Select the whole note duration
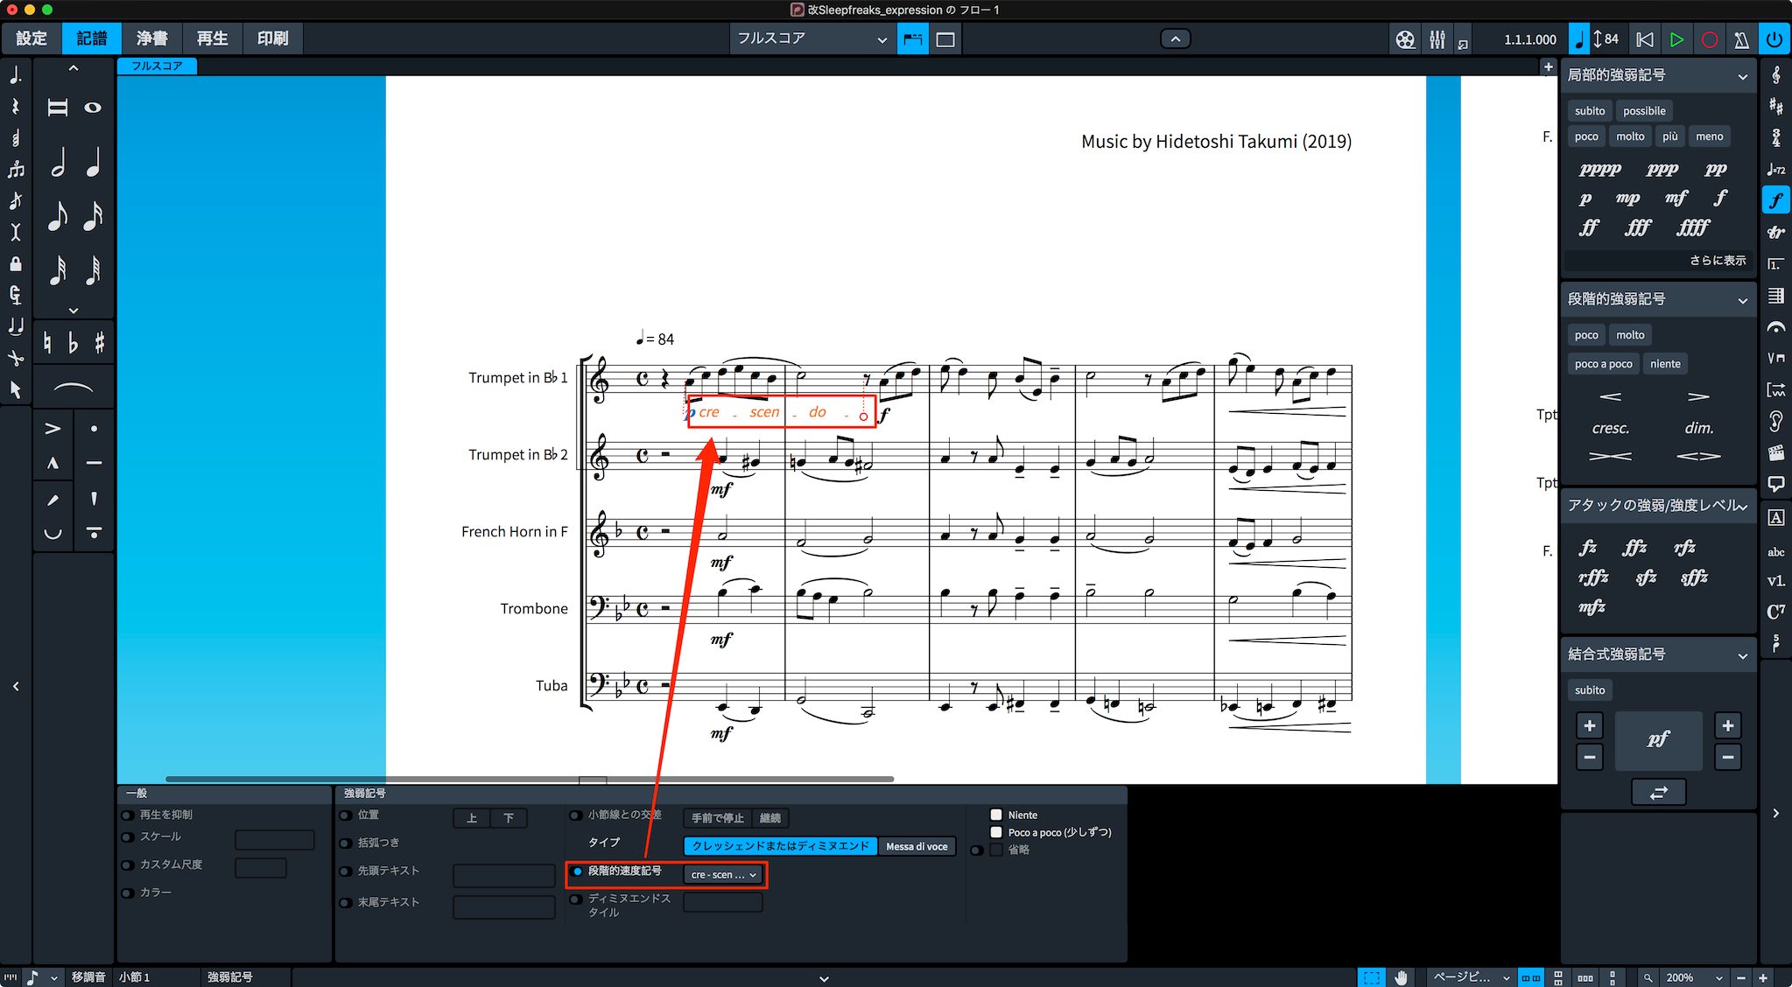This screenshot has width=1792, height=987. pyautogui.click(x=94, y=108)
